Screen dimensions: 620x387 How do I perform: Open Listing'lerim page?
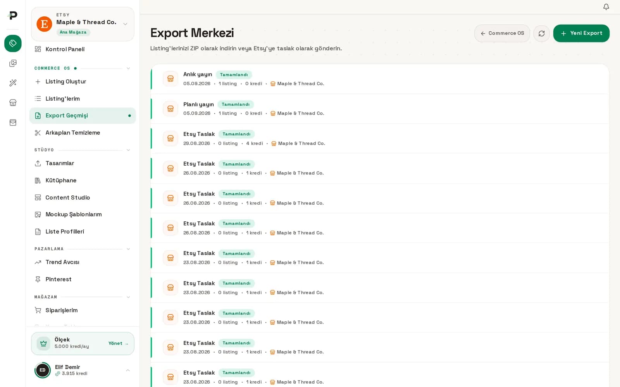tap(83, 99)
